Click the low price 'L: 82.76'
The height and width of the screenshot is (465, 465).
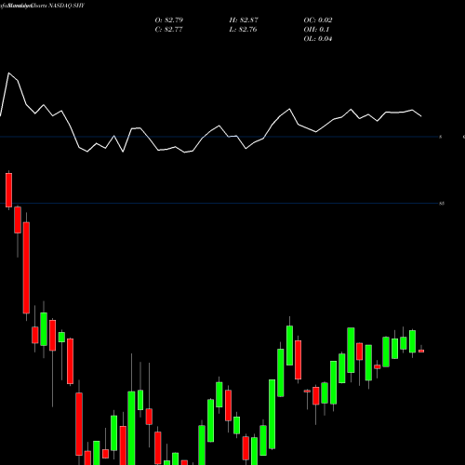click(243, 30)
